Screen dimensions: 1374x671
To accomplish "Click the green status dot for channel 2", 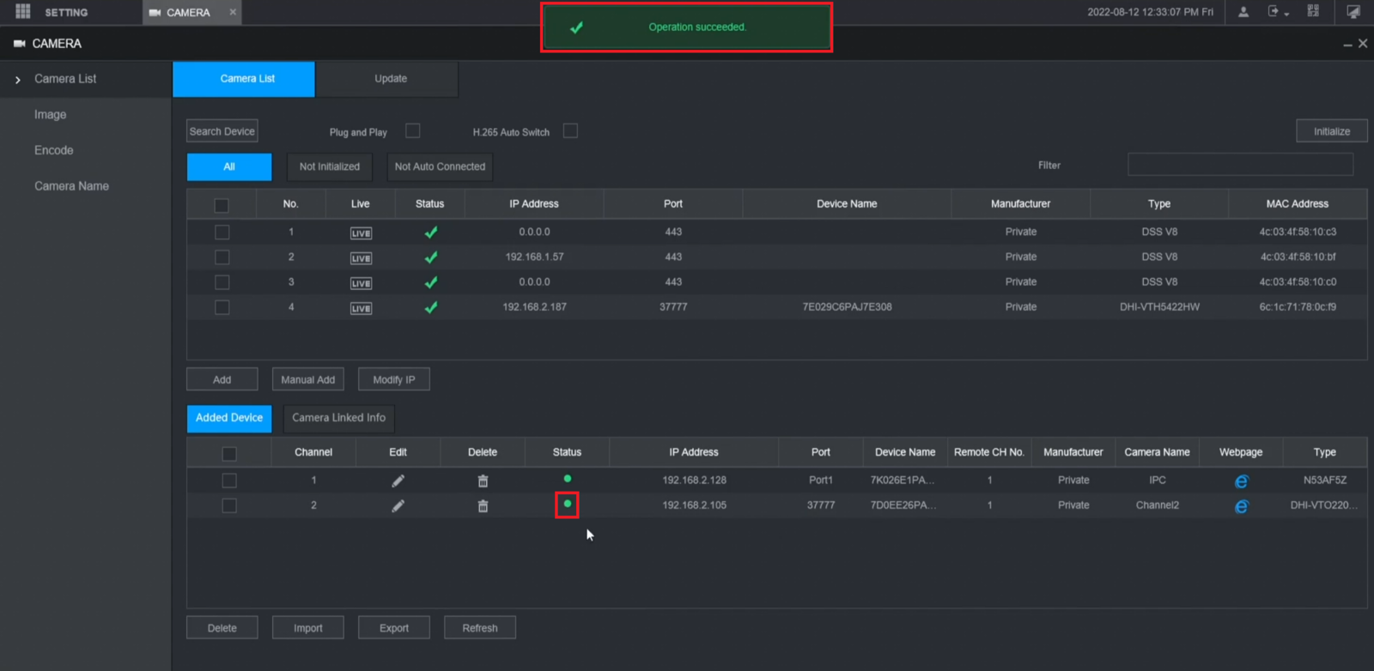I will 567,505.
